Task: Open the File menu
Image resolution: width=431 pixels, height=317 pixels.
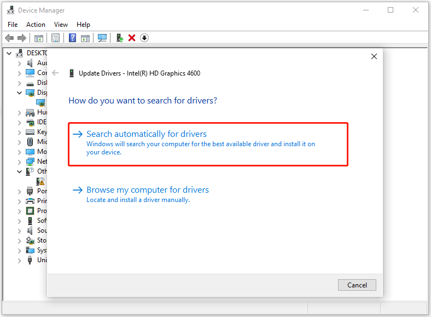Action: [13, 25]
